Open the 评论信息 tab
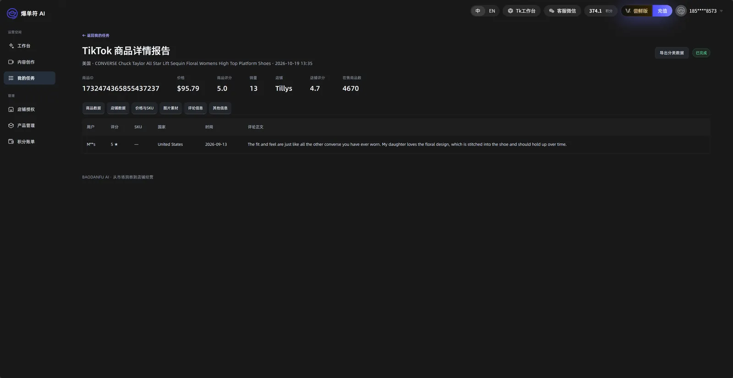The width and height of the screenshot is (733, 378). click(x=196, y=108)
